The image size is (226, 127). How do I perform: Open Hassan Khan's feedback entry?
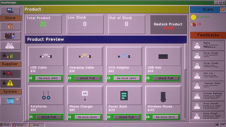(x=208, y=86)
